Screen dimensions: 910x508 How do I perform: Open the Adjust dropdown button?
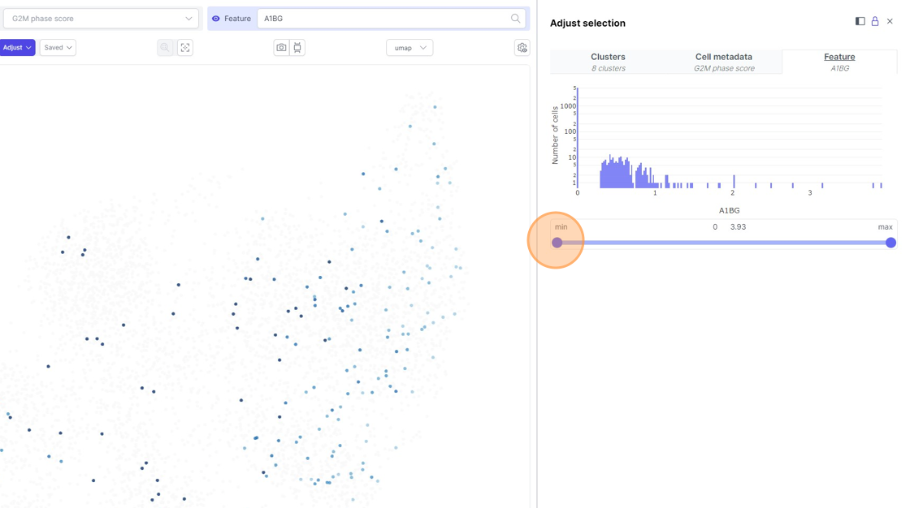click(17, 48)
